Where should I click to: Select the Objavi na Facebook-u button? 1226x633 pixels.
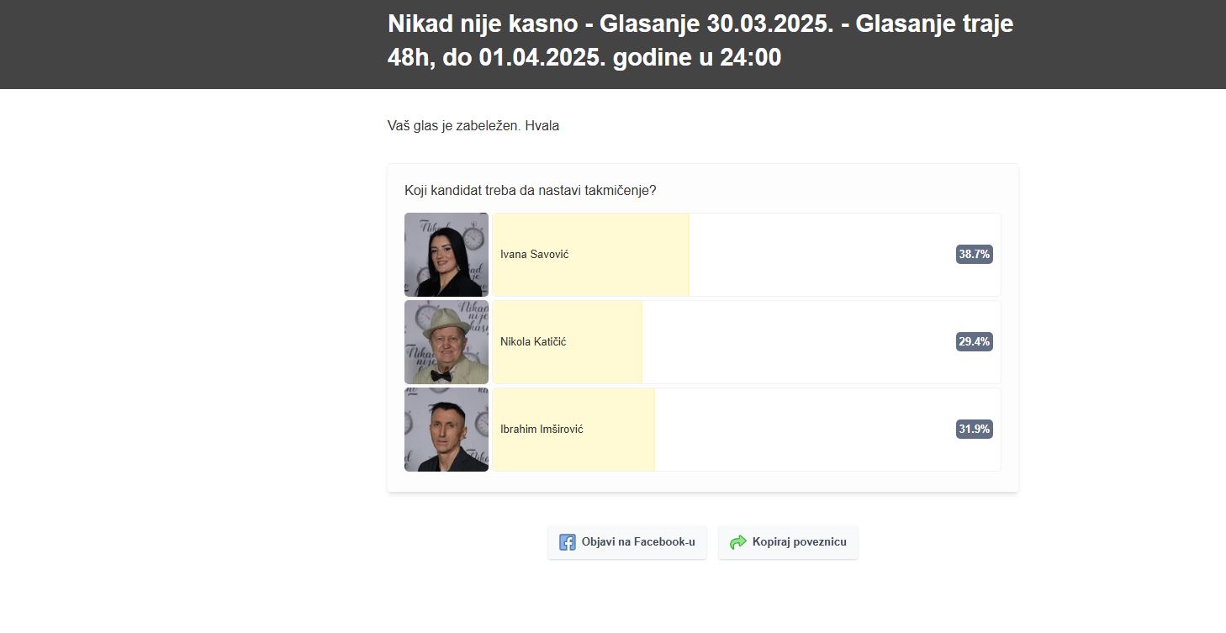pos(627,542)
